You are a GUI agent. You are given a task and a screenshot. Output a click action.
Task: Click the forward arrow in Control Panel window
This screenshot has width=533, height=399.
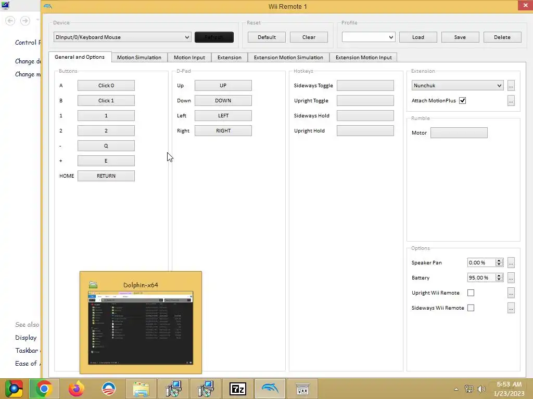point(25,21)
